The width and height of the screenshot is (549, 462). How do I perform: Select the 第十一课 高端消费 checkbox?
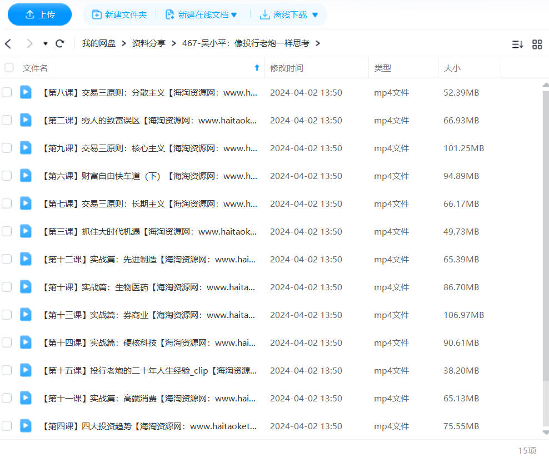click(x=7, y=398)
